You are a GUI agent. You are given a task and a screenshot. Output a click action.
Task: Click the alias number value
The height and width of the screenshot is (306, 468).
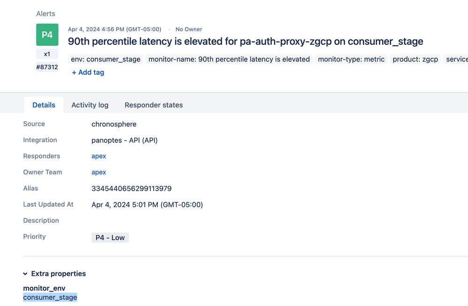click(132, 188)
